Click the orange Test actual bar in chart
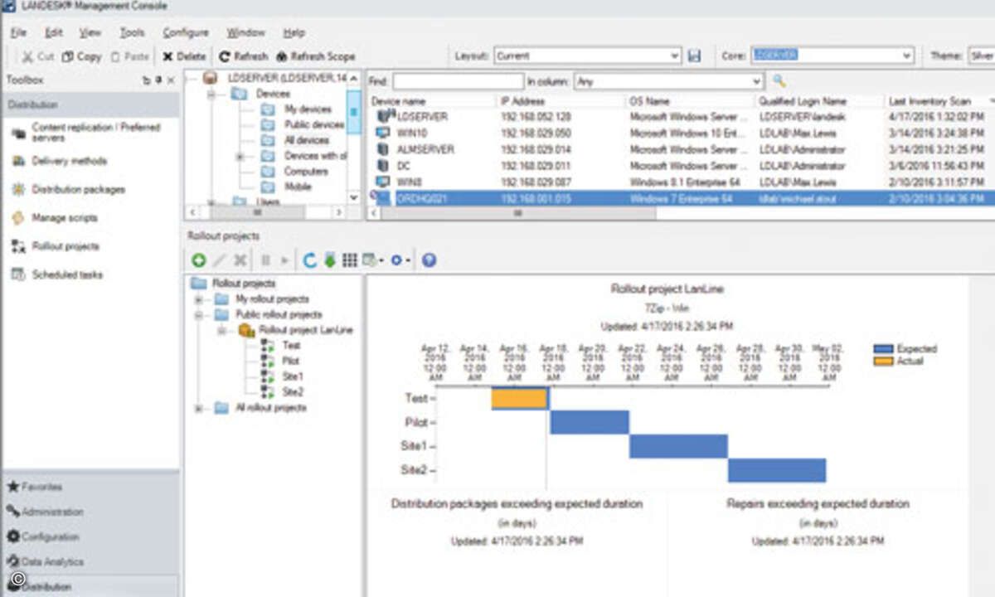 click(519, 398)
